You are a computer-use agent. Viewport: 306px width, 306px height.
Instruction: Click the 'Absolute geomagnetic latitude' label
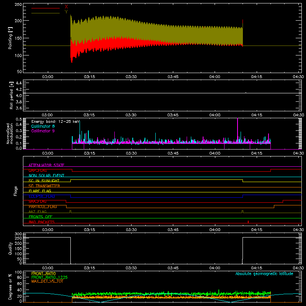pyautogui.click(x=264, y=273)
